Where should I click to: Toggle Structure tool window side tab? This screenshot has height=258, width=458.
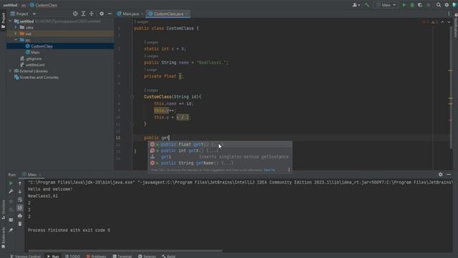pos(3,210)
